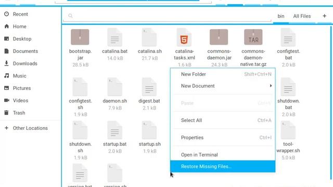Switch to the bin search tab
The image size is (333, 187).
(281, 16)
